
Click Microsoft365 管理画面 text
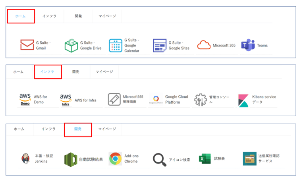pyautogui.click(x=133, y=99)
